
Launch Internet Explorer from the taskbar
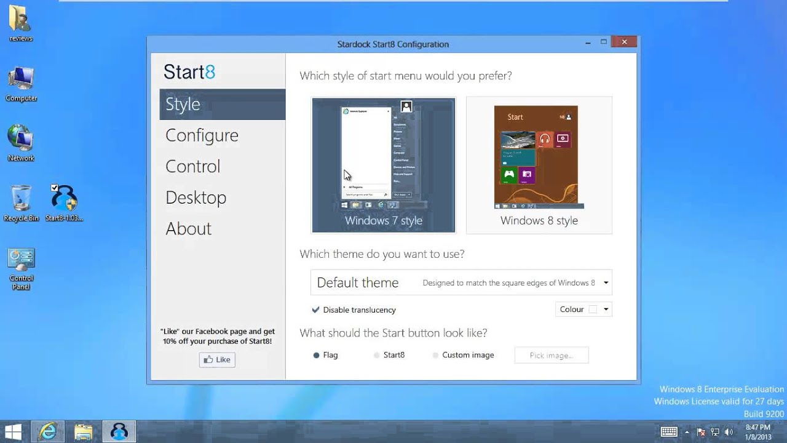pyautogui.click(x=47, y=431)
